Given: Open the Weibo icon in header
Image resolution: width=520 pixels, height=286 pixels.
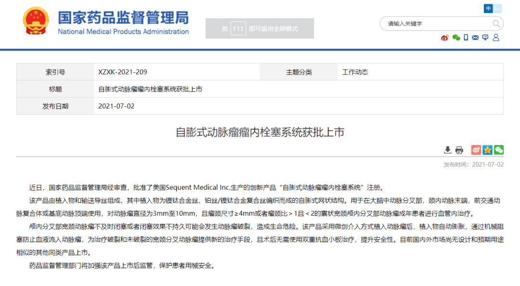Looking at the screenshot, I should (x=445, y=38).
